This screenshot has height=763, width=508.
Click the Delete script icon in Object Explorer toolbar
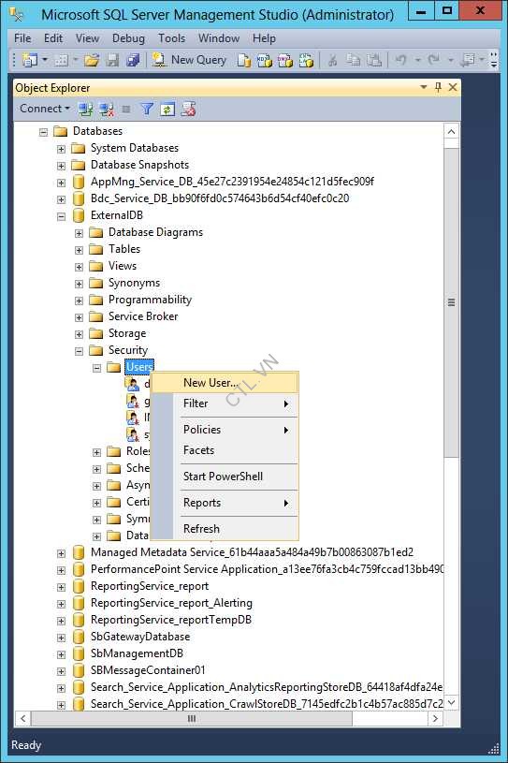[188, 109]
